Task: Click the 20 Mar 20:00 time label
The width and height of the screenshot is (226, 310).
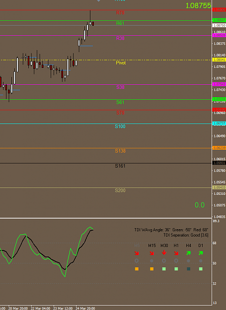Action: coord(18,309)
